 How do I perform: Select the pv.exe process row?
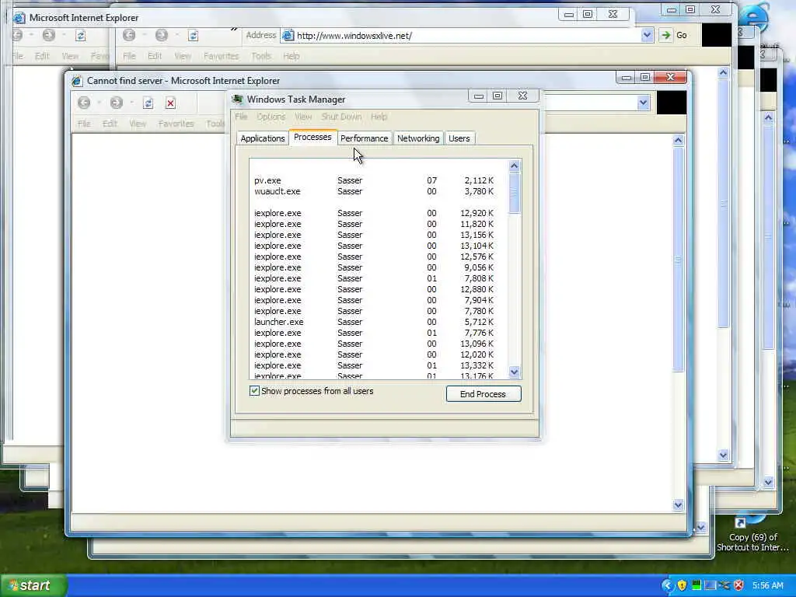374,180
